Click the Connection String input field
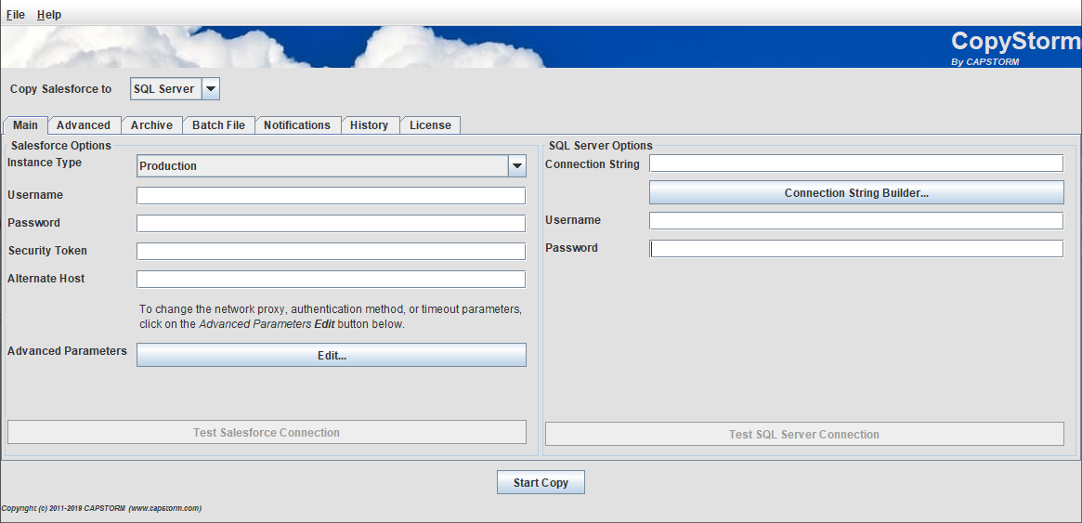 click(856, 163)
